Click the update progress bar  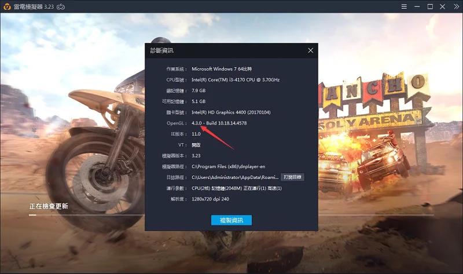click(231, 215)
